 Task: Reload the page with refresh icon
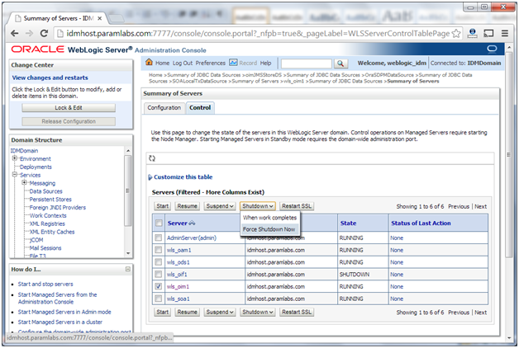pyautogui.click(x=44, y=33)
